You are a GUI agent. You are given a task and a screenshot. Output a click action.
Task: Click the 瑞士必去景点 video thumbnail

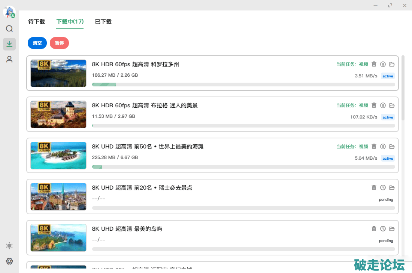coord(58,197)
